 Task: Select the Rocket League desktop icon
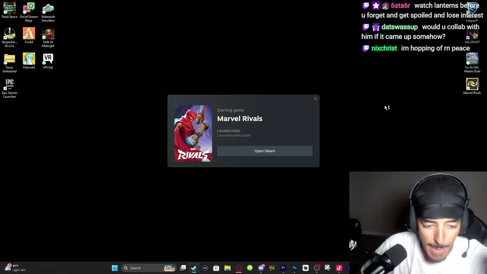click(x=472, y=12)
